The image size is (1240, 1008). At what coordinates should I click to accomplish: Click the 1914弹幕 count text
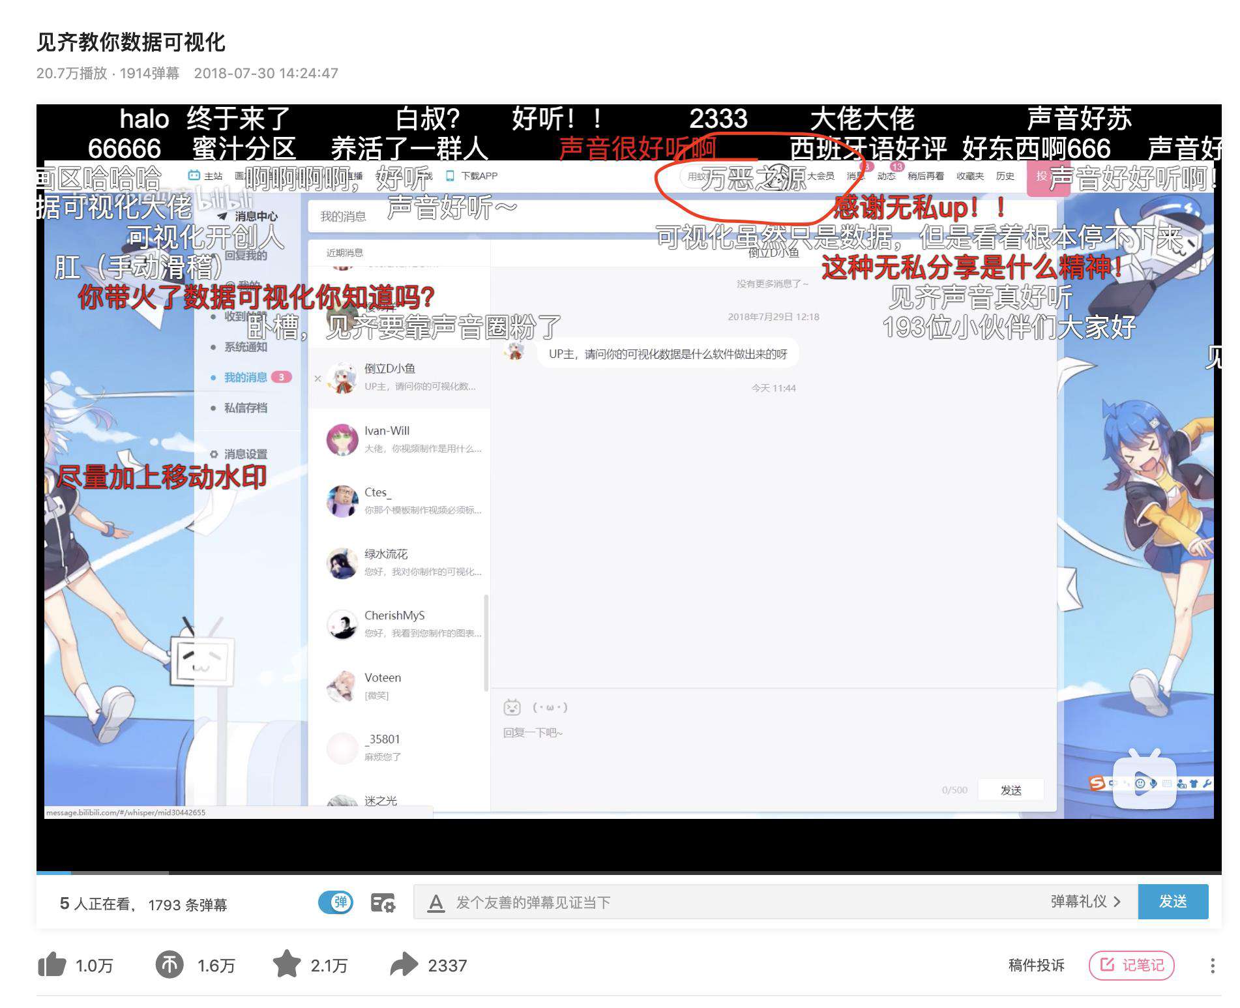149,73
